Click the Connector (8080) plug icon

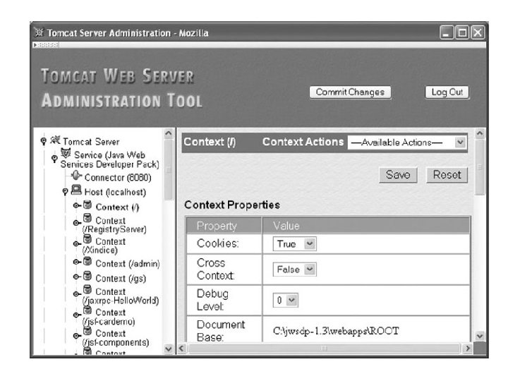pyautogui.click(x=76, y=175)
